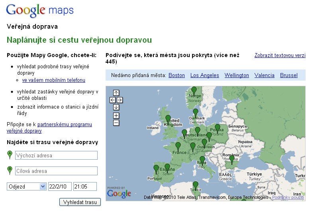Pan the map up with the arrow button
Image resolution: width=310 pixels, height=214 pixels.
click(x=116, y=93)
